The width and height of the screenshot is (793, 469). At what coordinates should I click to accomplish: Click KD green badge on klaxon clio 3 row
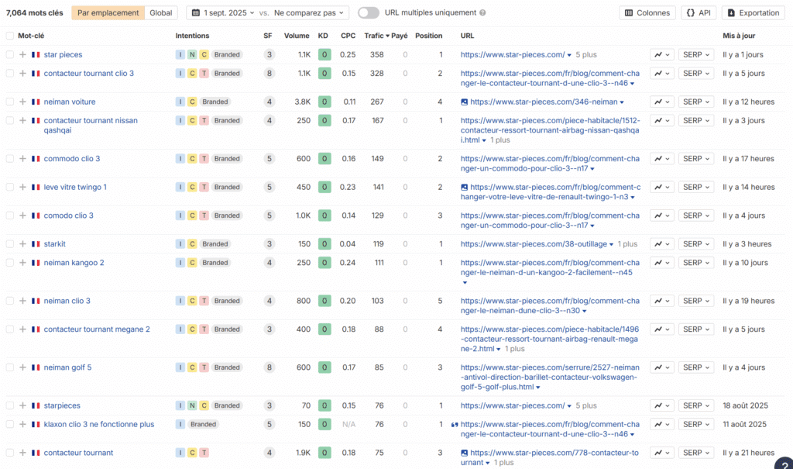point(324,425)
